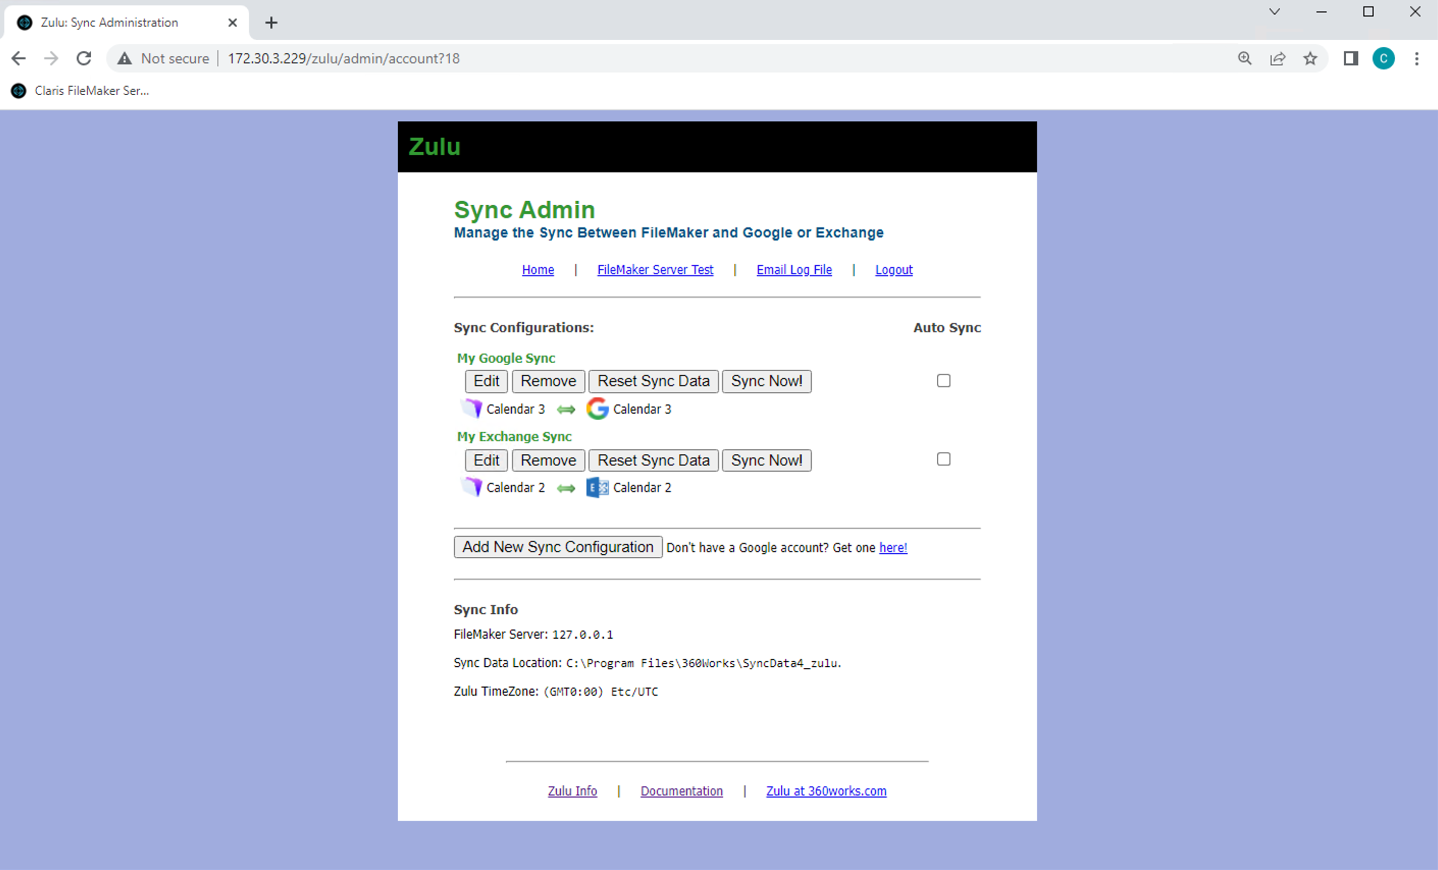Click the Google logo next to Calendar 3
This screenshot has width=1438, height=870.
pyautogui.click(x=597, y=409)
